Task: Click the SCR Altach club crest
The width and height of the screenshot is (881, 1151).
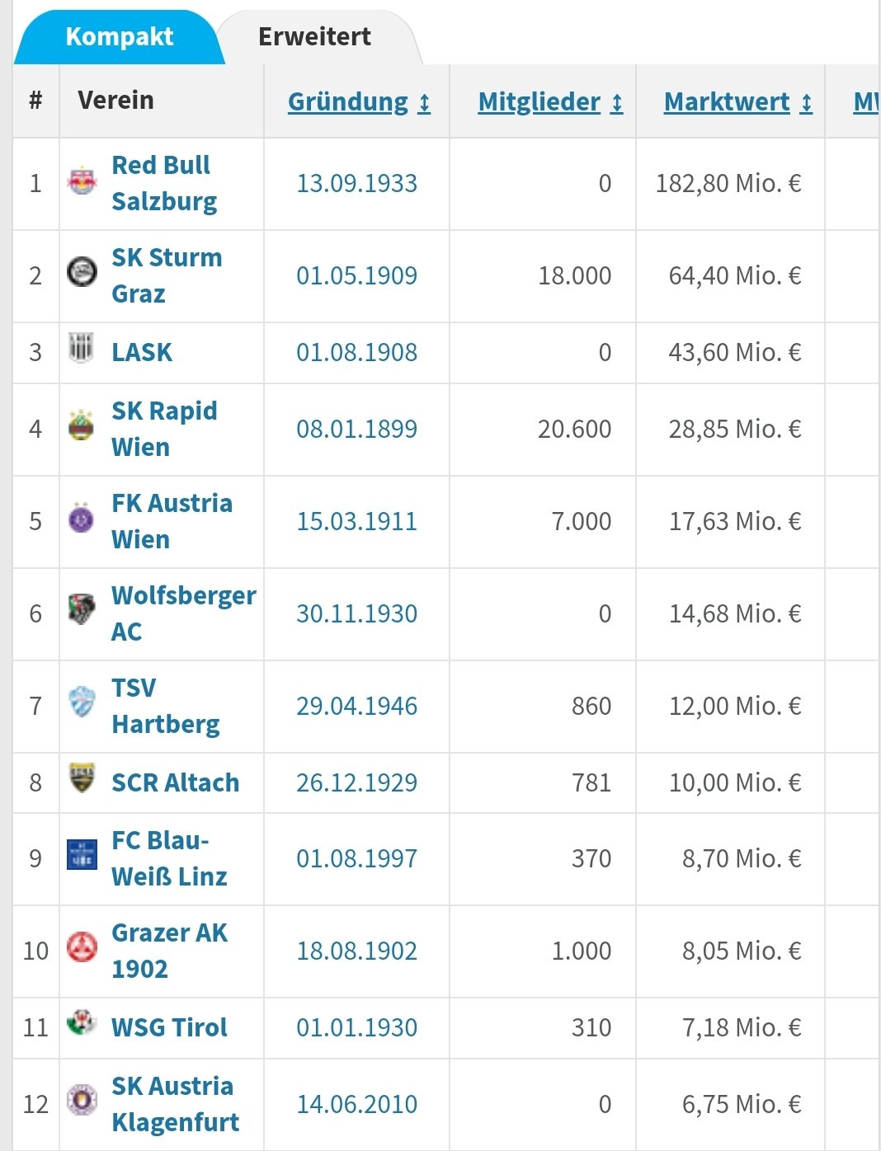Action: click(82, 779)
